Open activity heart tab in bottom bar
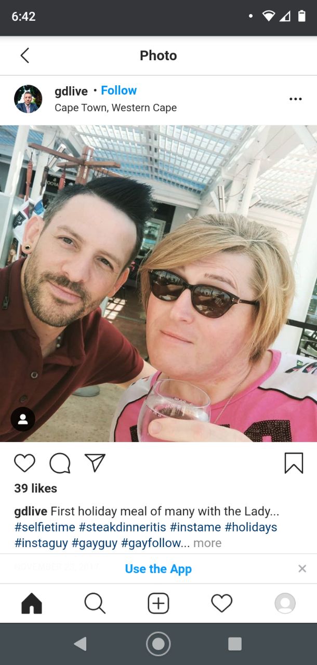The height and width of the screenshot is (665, 317). coord(222,603)
